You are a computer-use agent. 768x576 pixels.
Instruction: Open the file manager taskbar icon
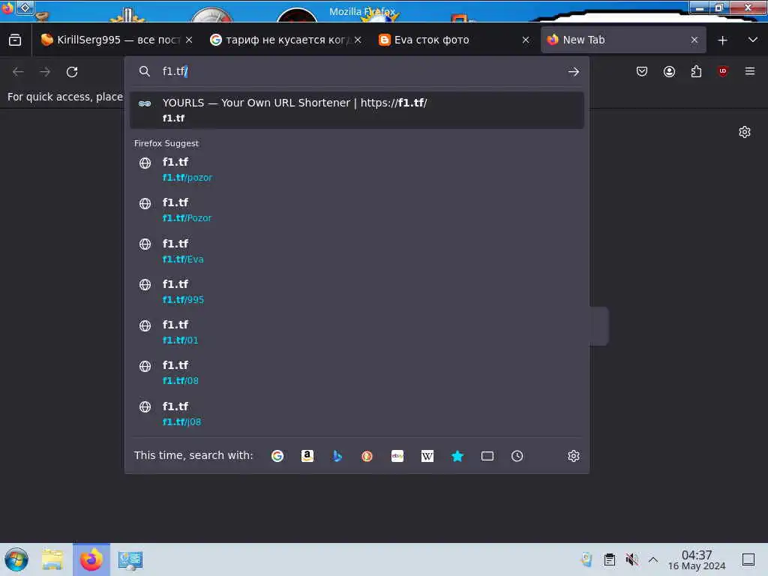click(52, 559)
